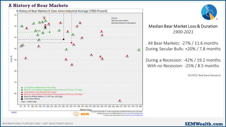Click the red Cyclical Bears Coinciding legend dot
This screenshot has height=127, width=226.
pos(22,92)
